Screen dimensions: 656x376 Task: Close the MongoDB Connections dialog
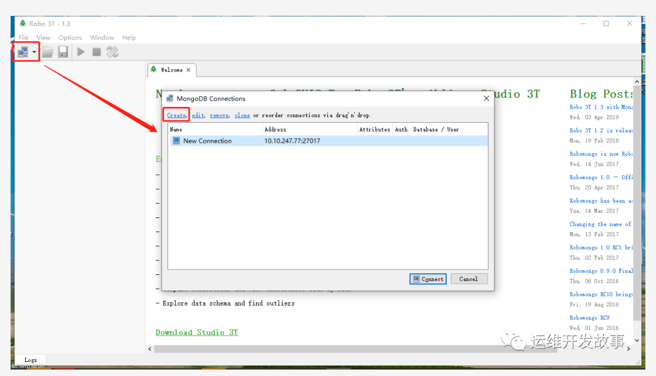[x=486, y=99]
